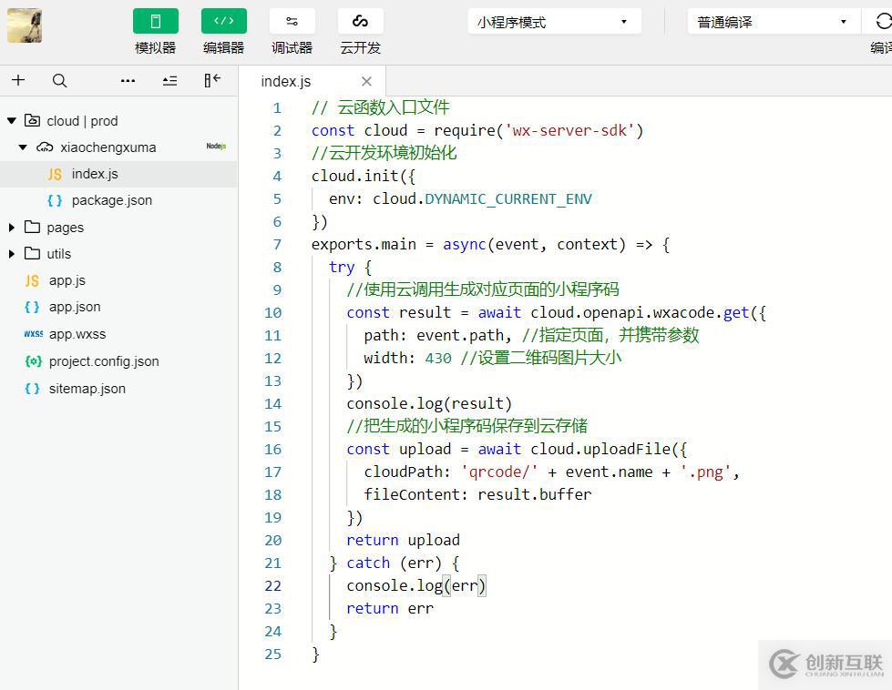Click the pages folder icon

coord(33,227)
